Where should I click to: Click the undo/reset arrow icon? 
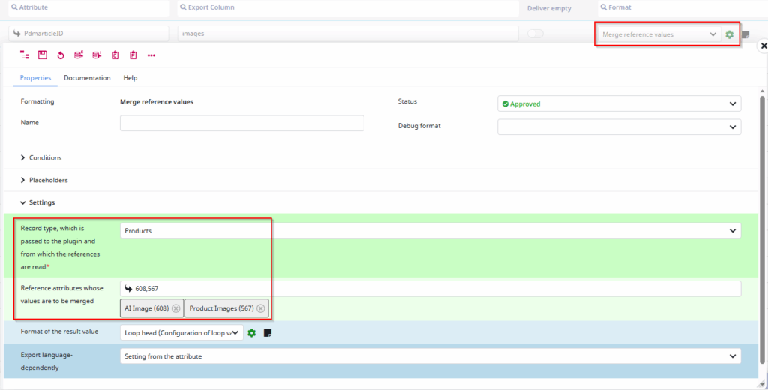(x=61, y=55)
